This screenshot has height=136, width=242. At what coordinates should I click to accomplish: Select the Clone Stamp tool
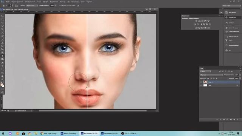click(2, 43)
